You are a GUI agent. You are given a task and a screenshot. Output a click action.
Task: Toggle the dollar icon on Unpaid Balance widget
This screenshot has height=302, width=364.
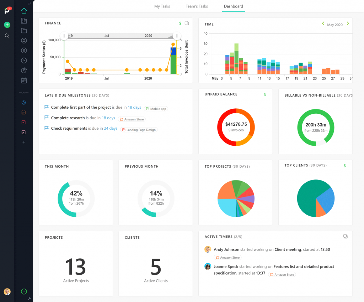coord(264,94)
